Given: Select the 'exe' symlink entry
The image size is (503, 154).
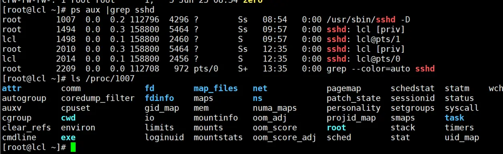Looking at the screenshot, I should (68, 138).
